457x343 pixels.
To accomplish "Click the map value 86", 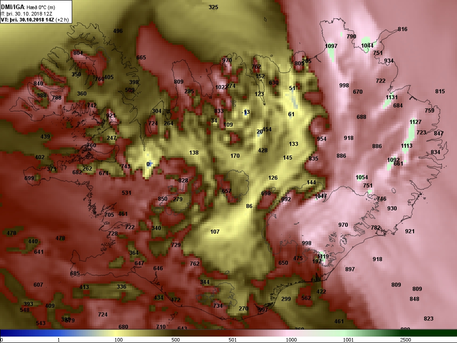I will [x=249, y=206].
